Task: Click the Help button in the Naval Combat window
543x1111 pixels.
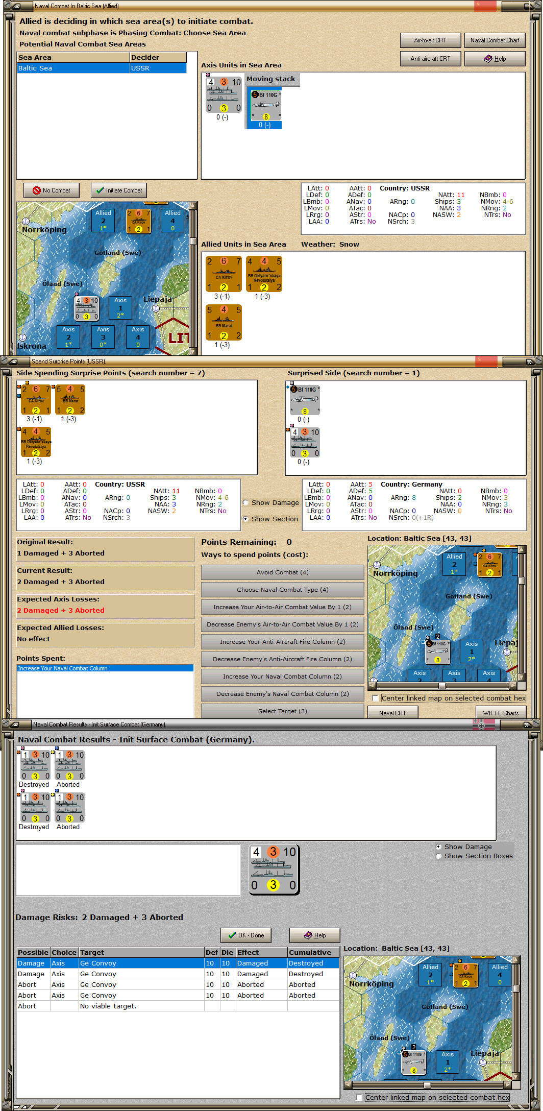Action: pyautogui.click(x=495, y=59)
